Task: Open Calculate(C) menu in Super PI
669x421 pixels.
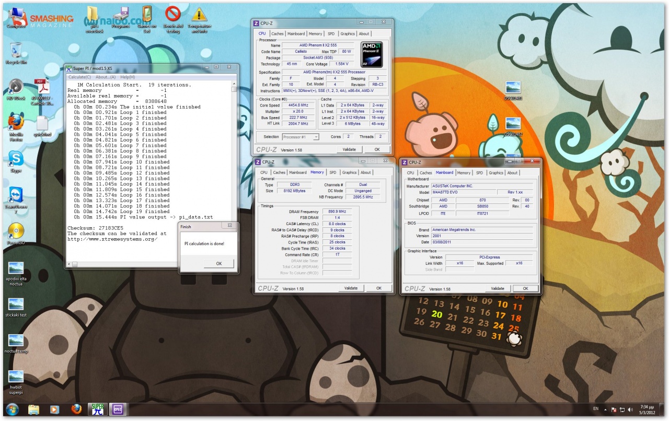Action: tap(80, 77)
